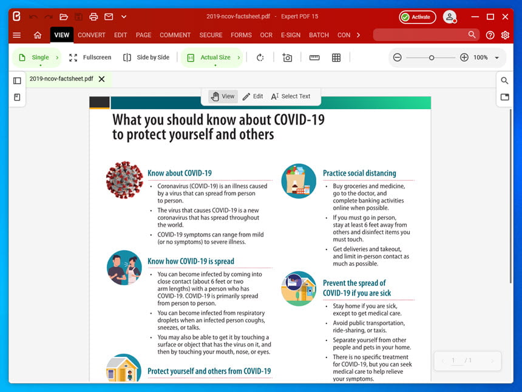Activate Select Text mode
Viewport: 522px width, 392px height.
(291, 96)
